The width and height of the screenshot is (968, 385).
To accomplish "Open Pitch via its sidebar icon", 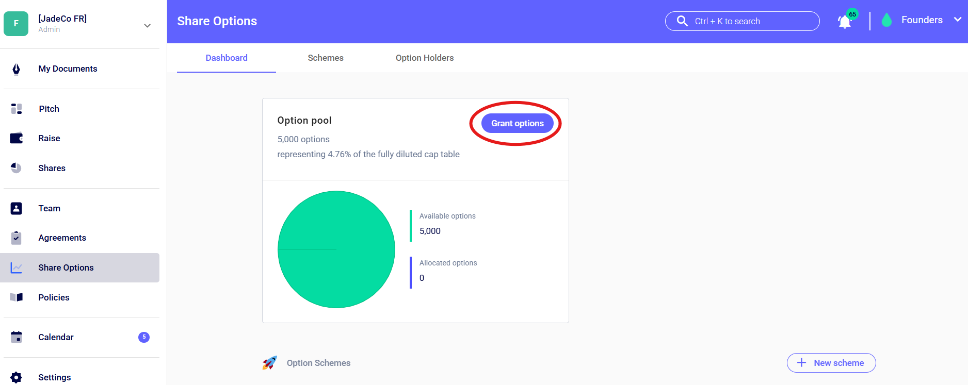I will coord(17,109).
